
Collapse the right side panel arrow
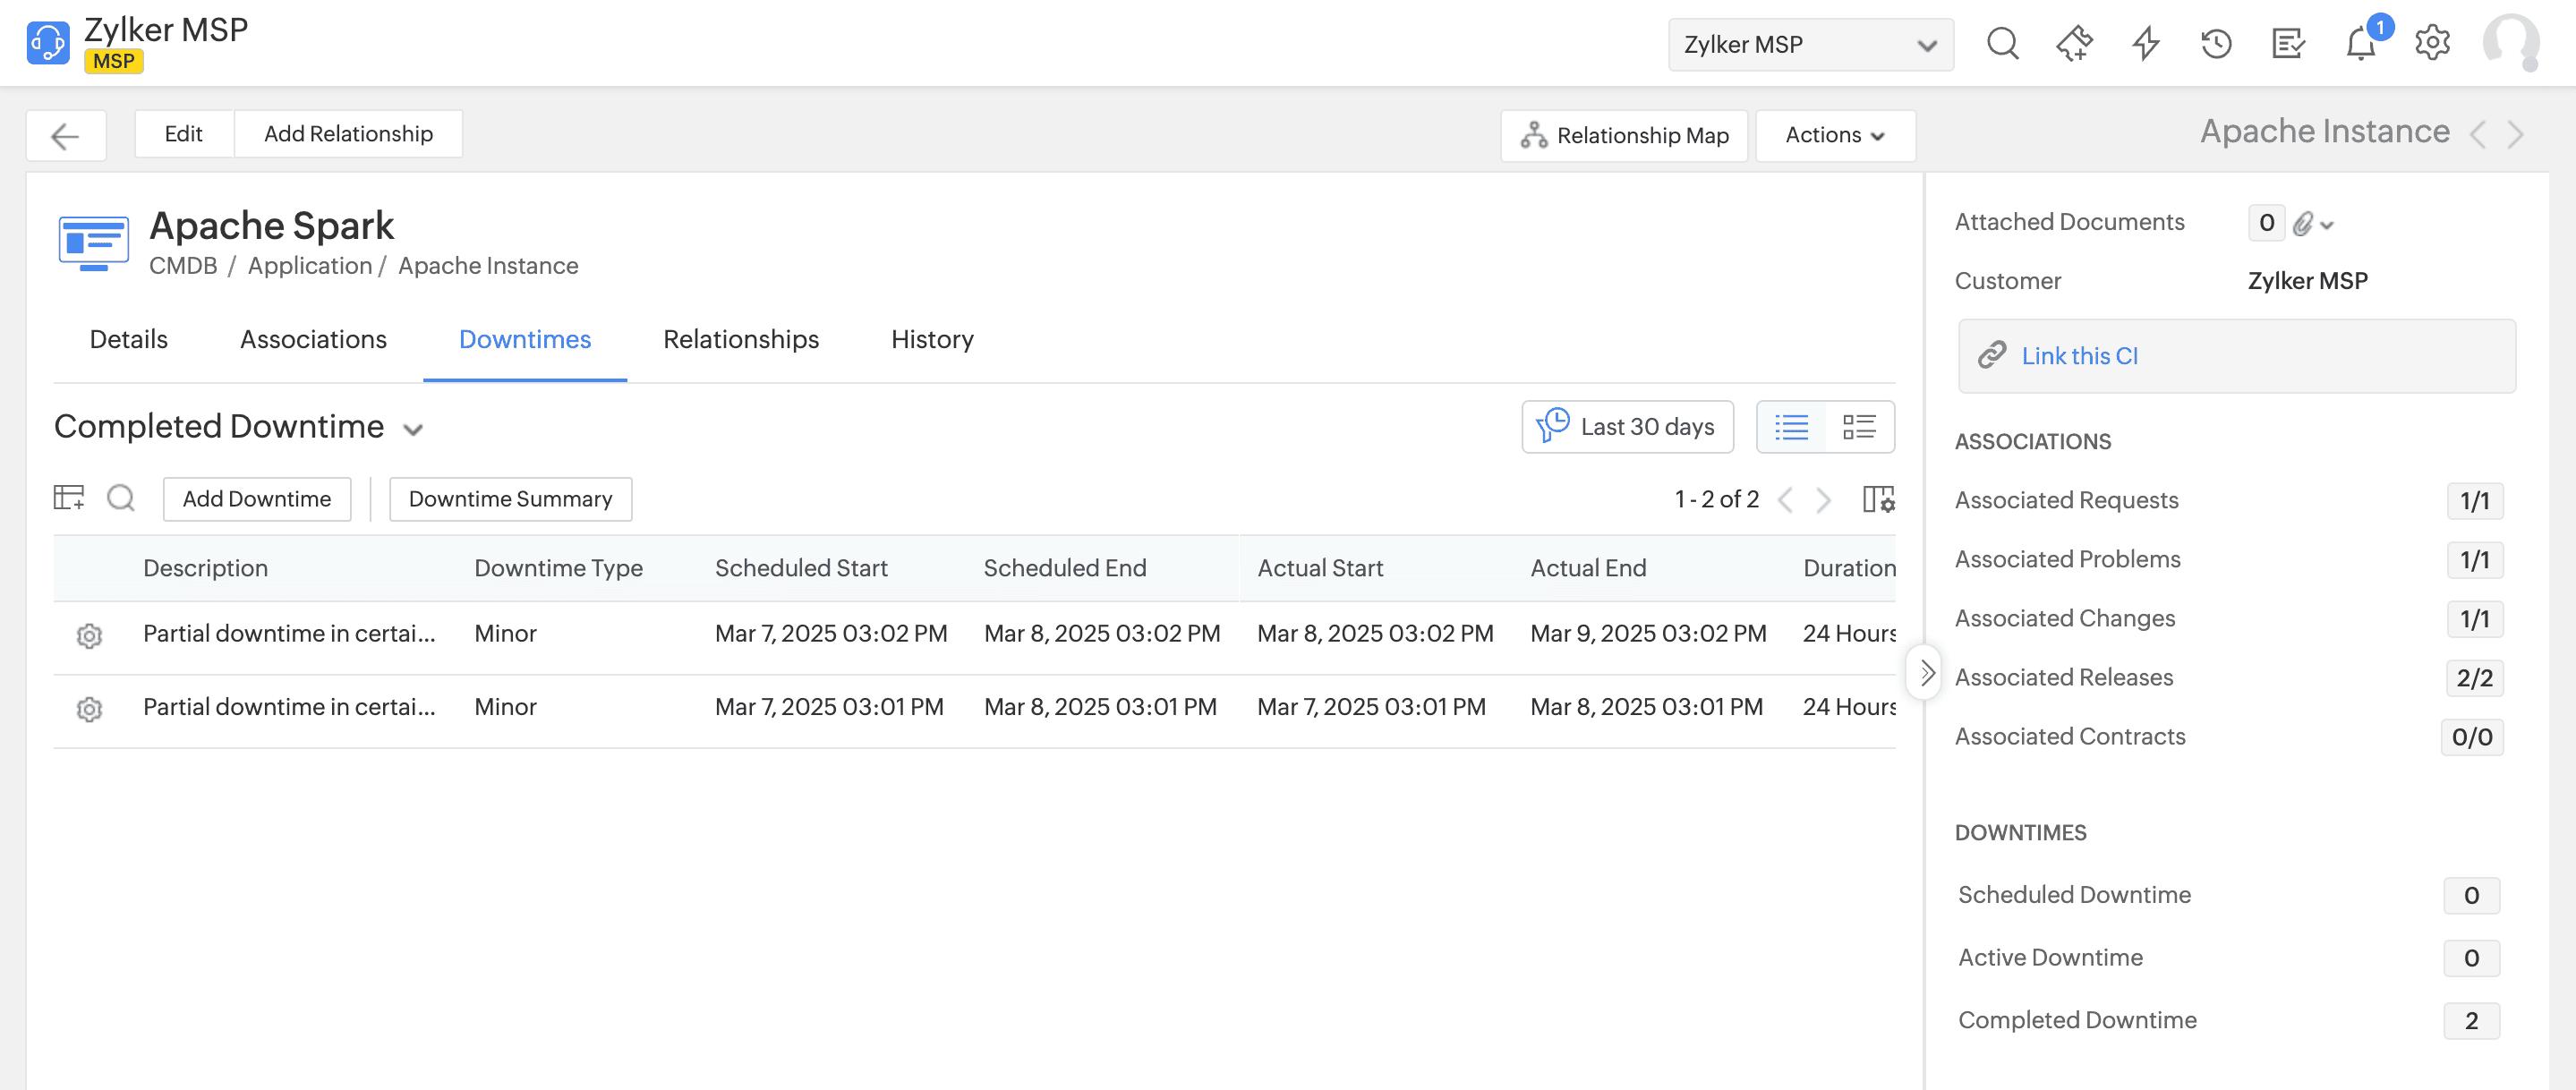coord(1926,673)
